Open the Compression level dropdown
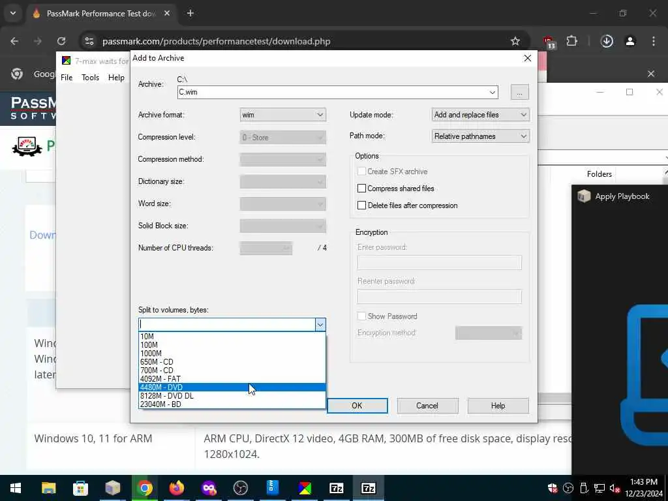 [283, 137]
